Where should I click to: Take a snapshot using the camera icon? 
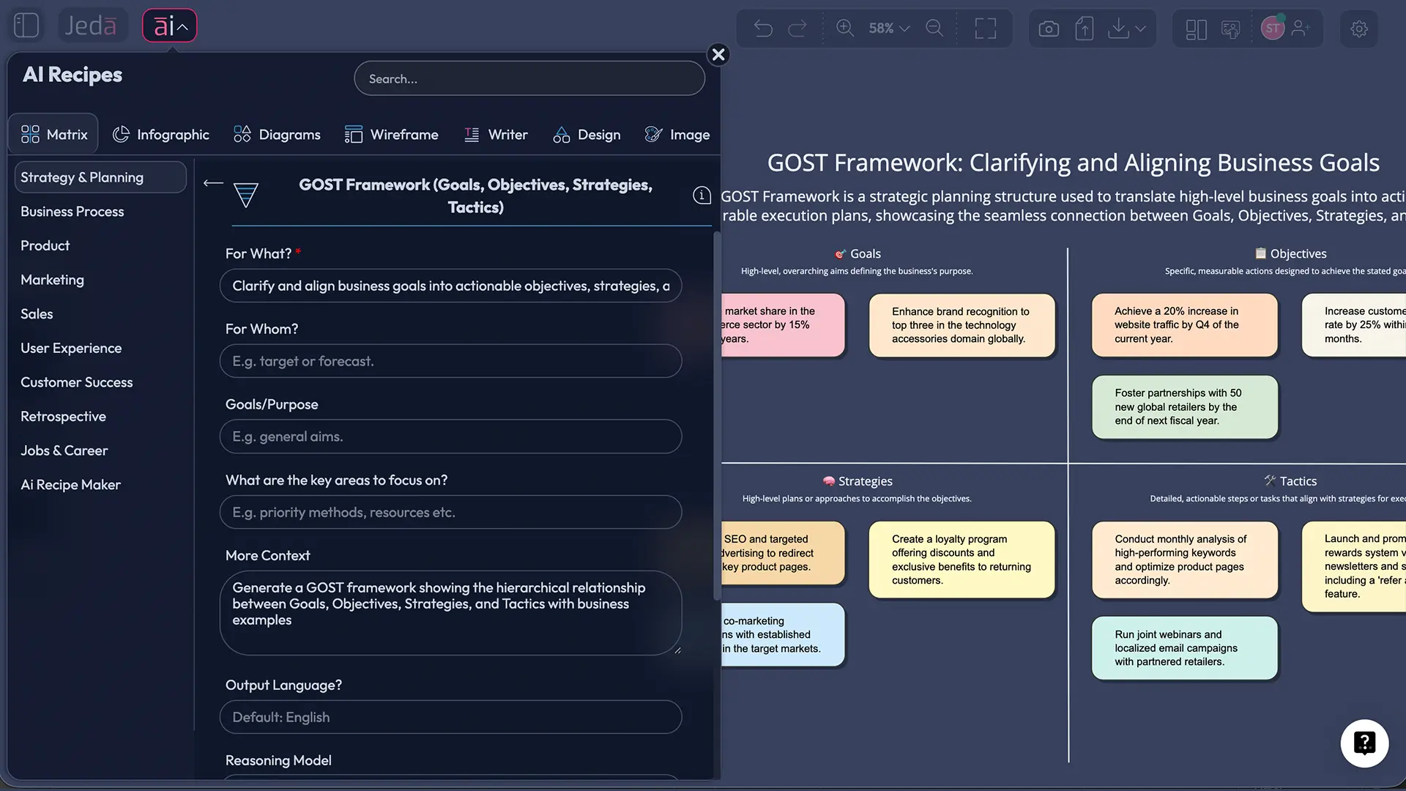coord(1049,28)
